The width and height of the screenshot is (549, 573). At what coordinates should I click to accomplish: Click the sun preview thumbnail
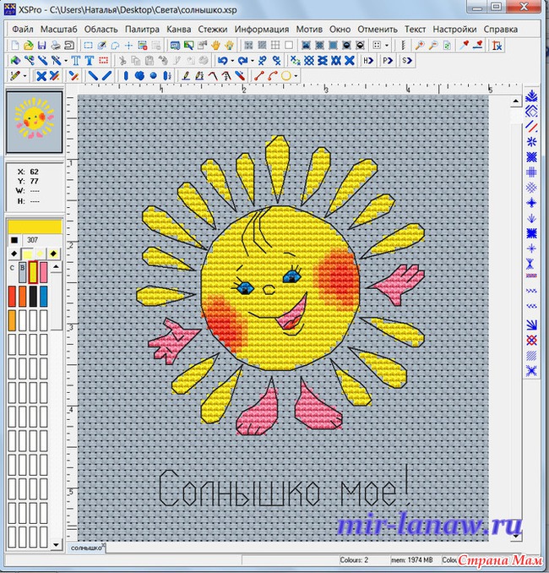point(34,118)
